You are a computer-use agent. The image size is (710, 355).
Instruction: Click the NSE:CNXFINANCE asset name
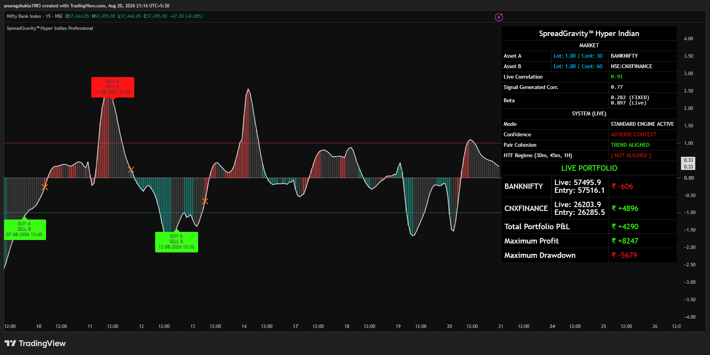[631, 67]
